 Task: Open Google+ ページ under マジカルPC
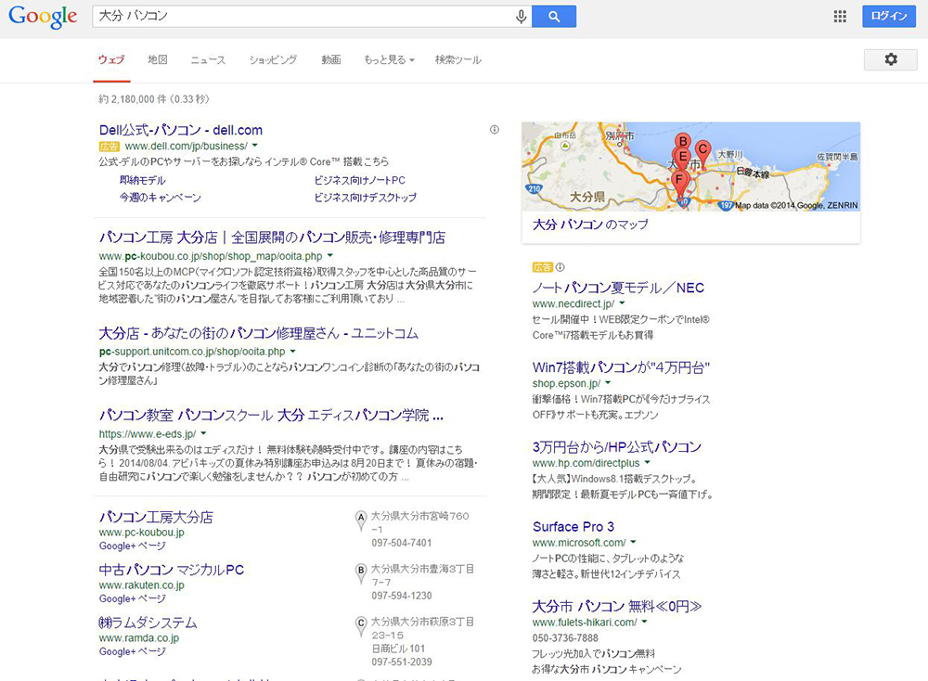tap(132, 598)
